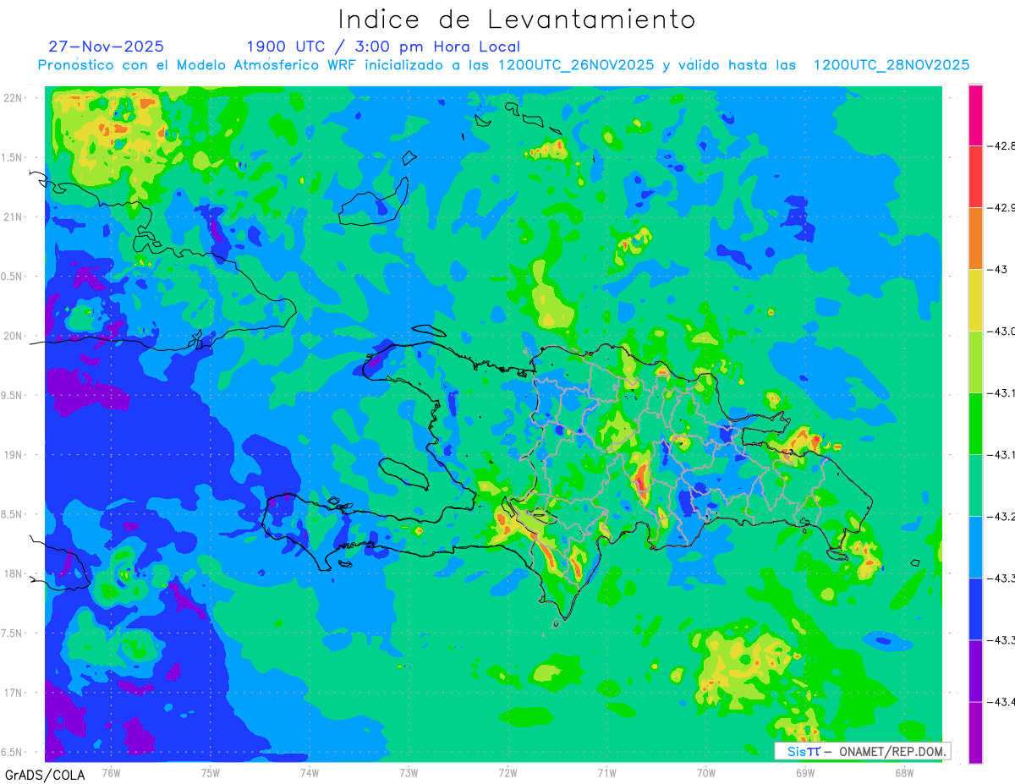Click the 7.5N latitude label

click(12, 633)
